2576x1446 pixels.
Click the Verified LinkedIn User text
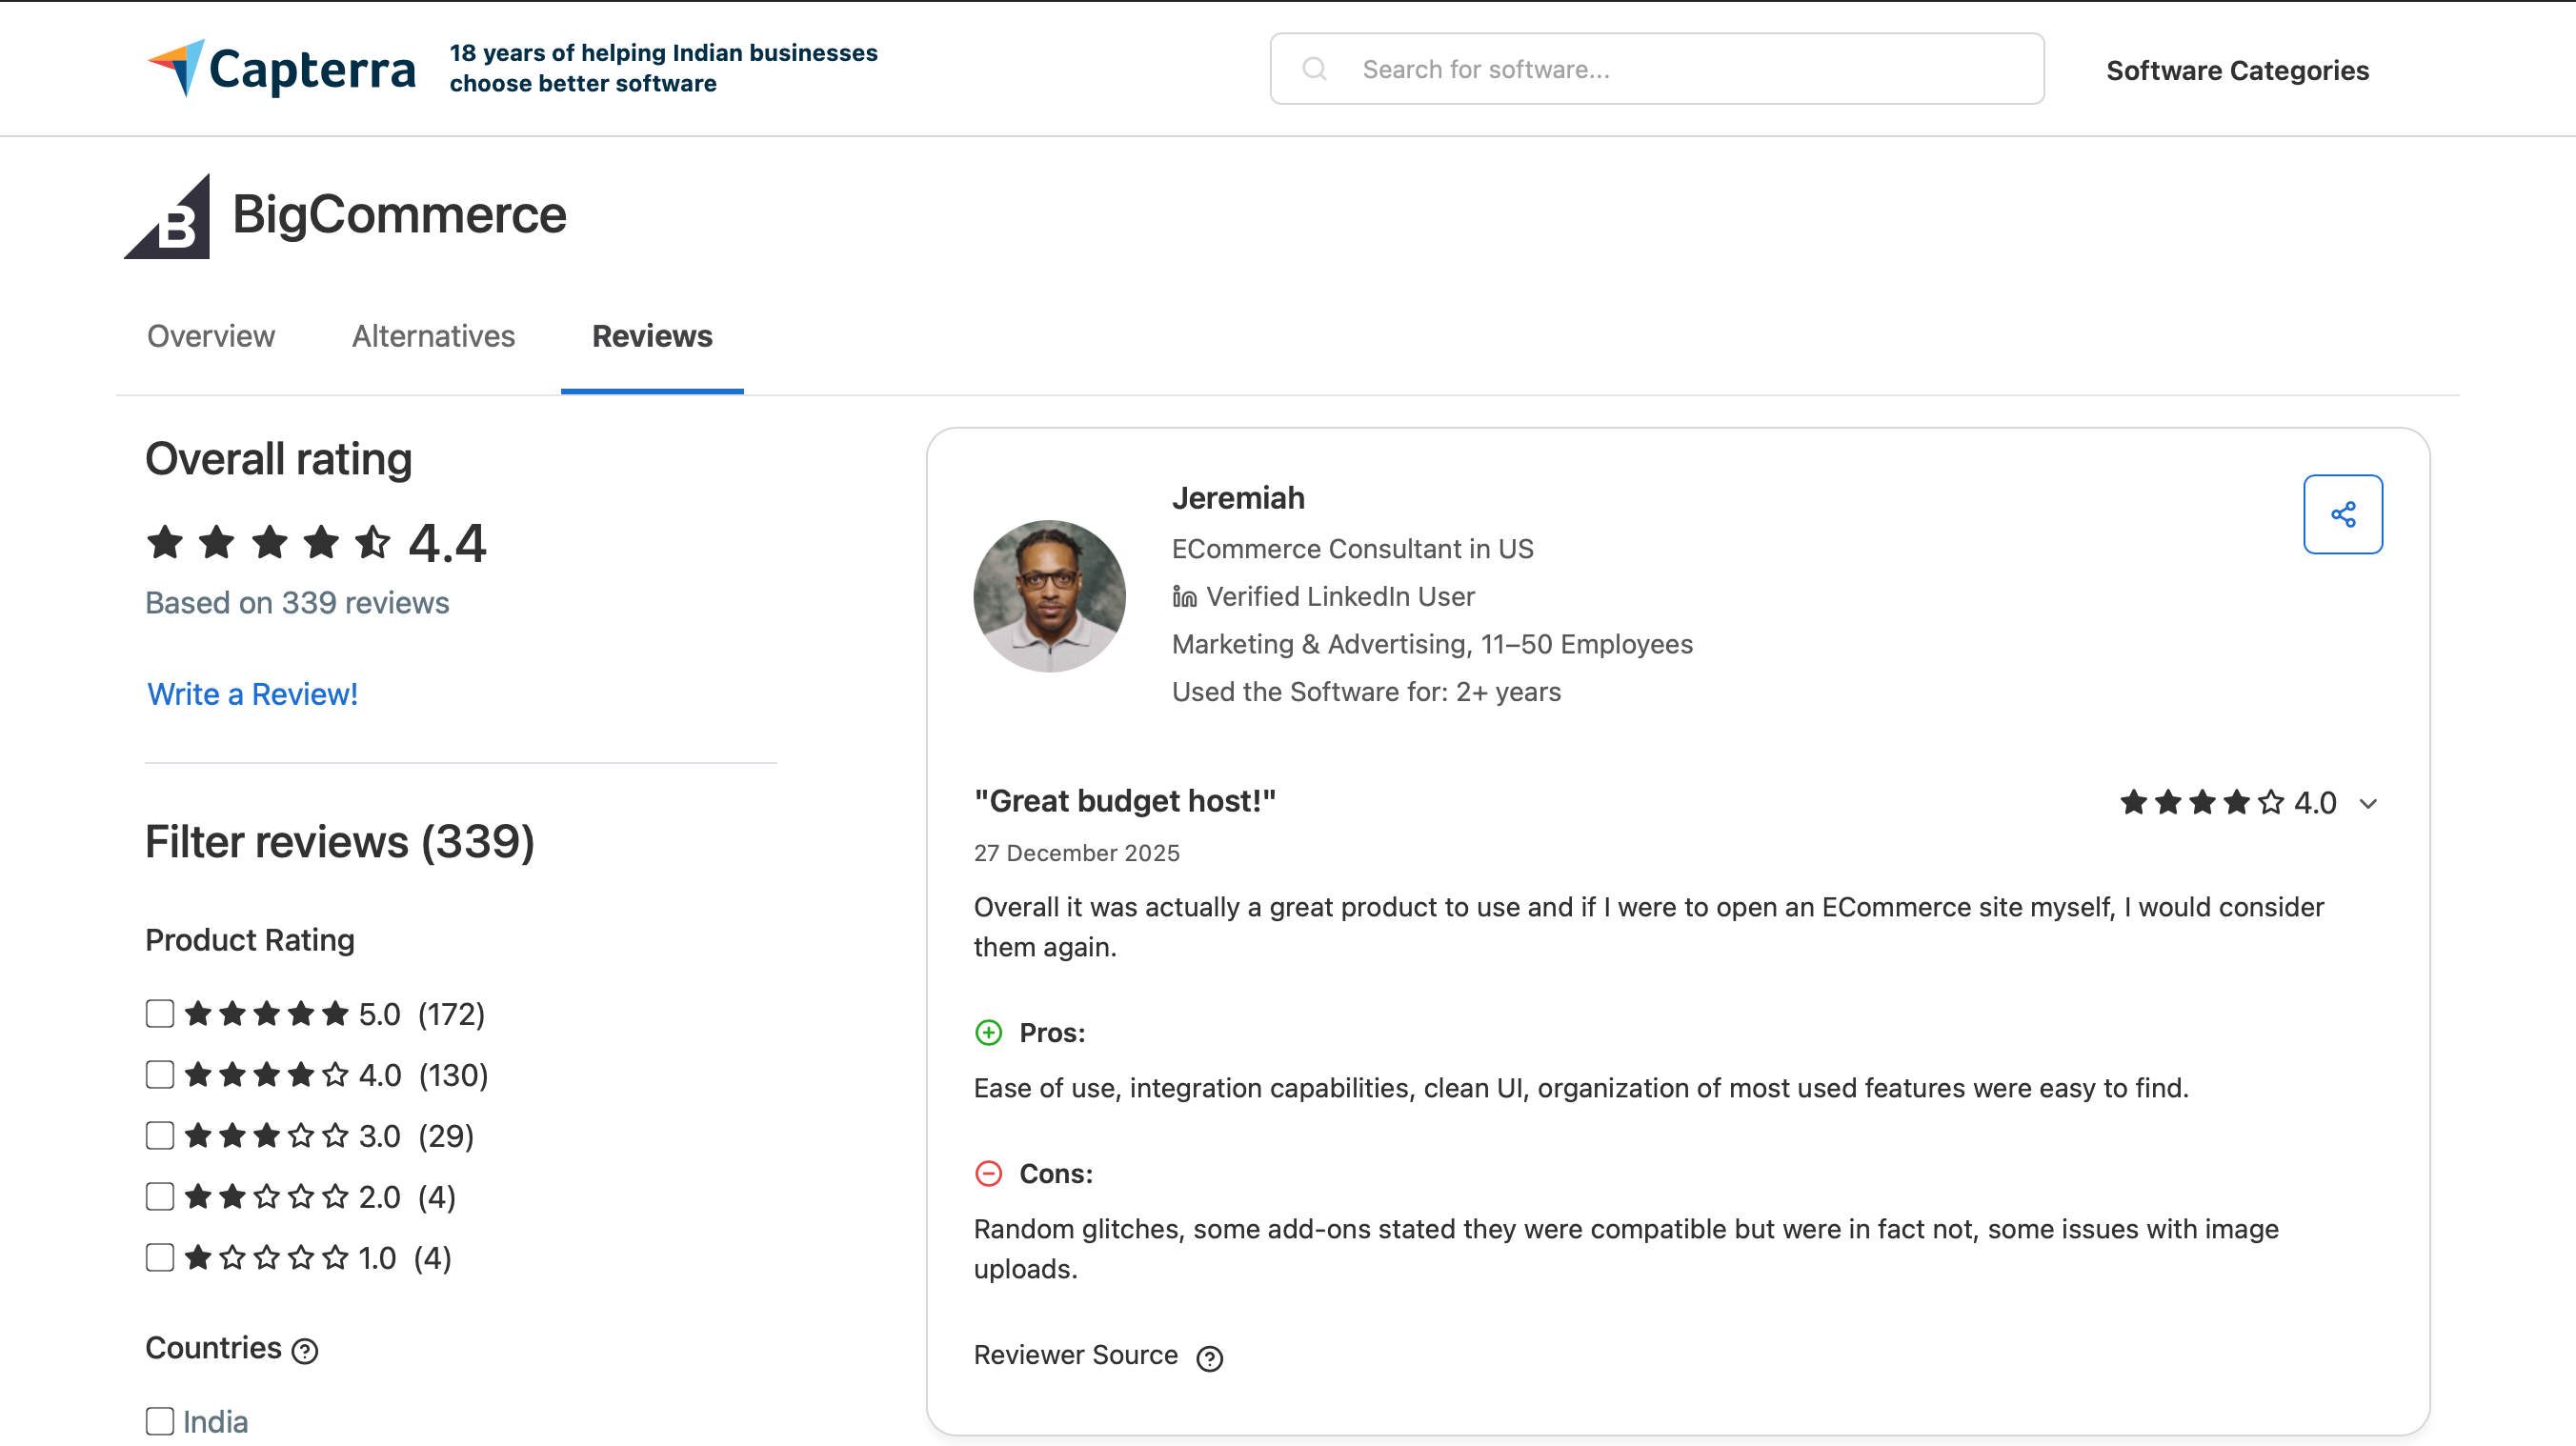tap(1340, 596)
